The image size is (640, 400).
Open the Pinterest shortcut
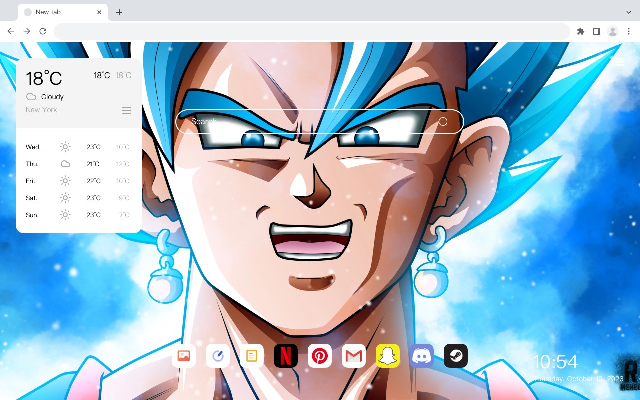tap(320, 356)
